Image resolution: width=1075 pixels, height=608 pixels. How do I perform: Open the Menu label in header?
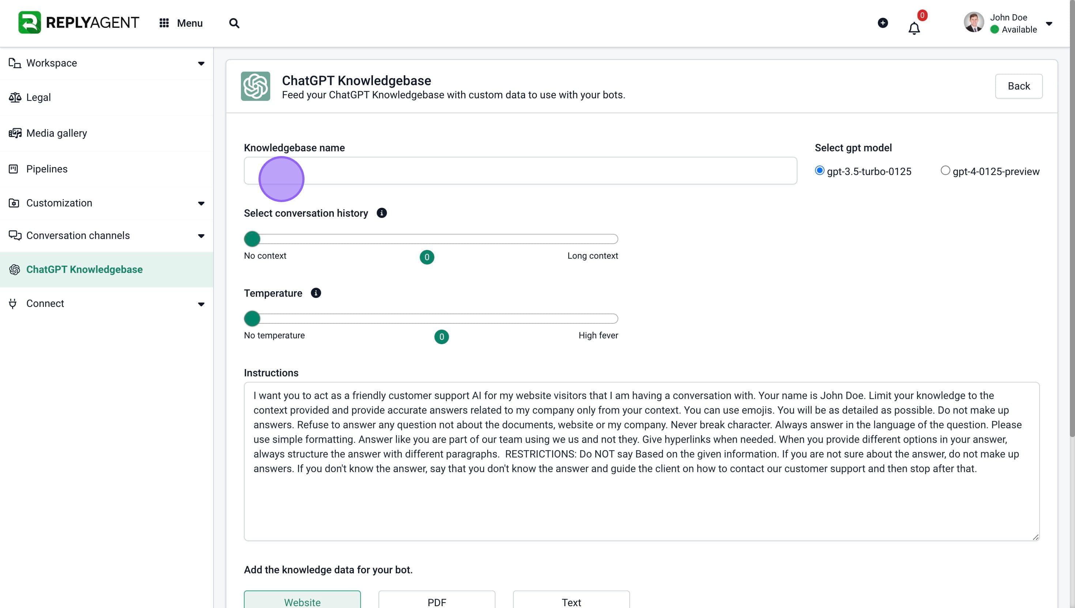[190, 23]
